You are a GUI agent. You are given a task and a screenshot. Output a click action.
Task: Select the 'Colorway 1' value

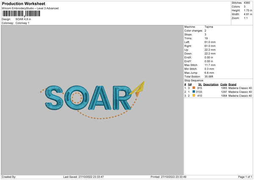(x=22, y=23)
